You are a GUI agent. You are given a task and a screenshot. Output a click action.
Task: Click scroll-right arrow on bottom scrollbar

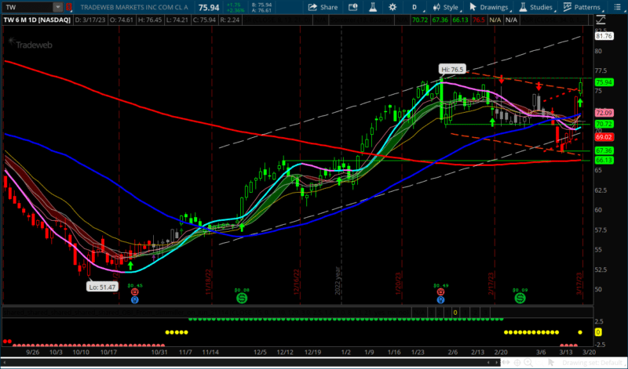click(x=496, y=363)
